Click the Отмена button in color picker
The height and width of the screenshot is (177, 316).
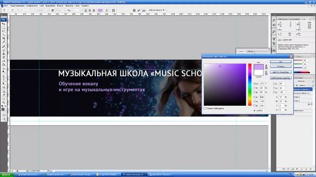tap(280, 66)
